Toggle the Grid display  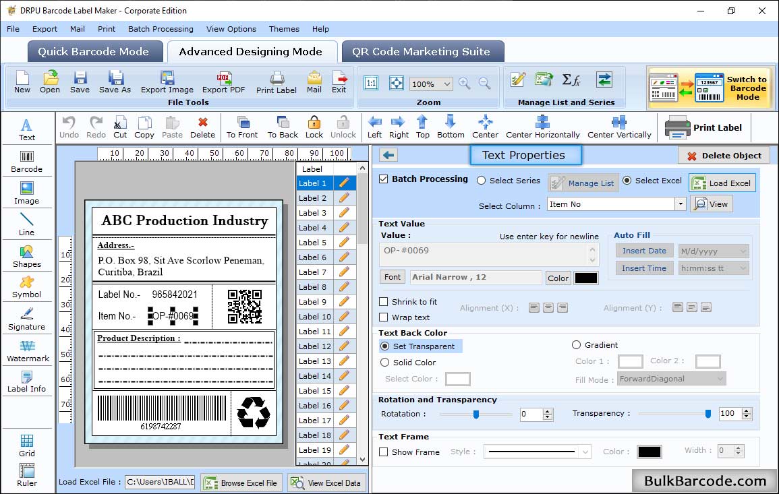27,445
